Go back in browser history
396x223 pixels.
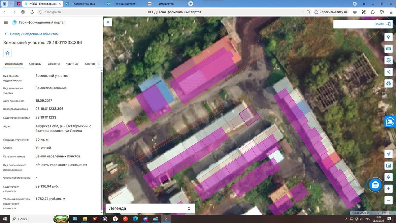click(x=5, y=12)
